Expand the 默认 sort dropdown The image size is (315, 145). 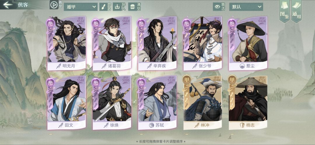click(246, 7)
